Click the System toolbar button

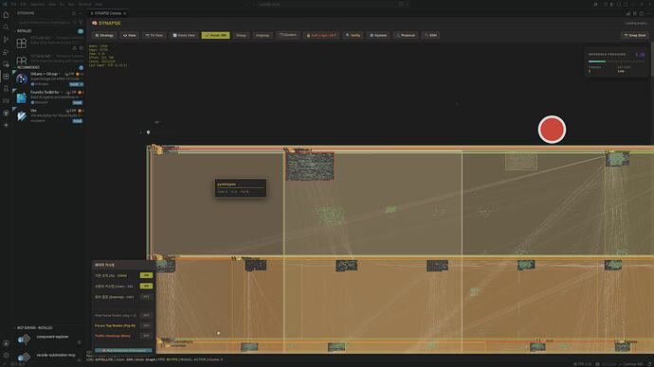(378, 35)
